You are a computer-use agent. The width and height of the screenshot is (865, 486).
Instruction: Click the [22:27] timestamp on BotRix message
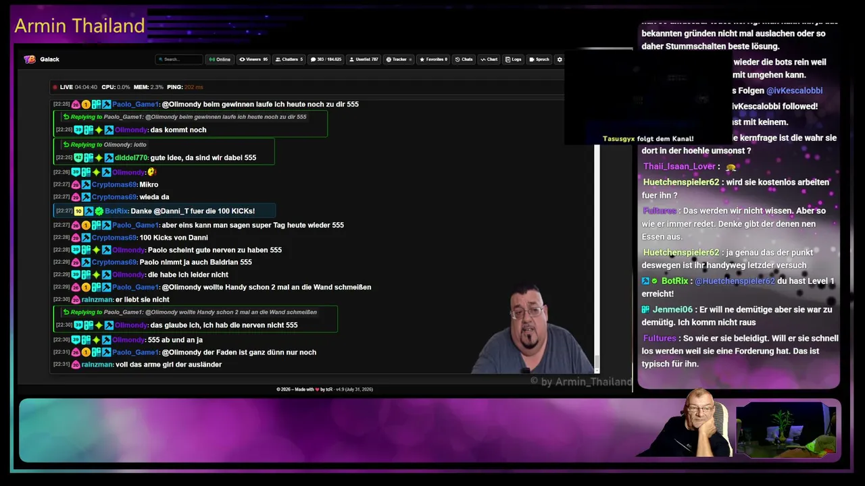point(64,211)
